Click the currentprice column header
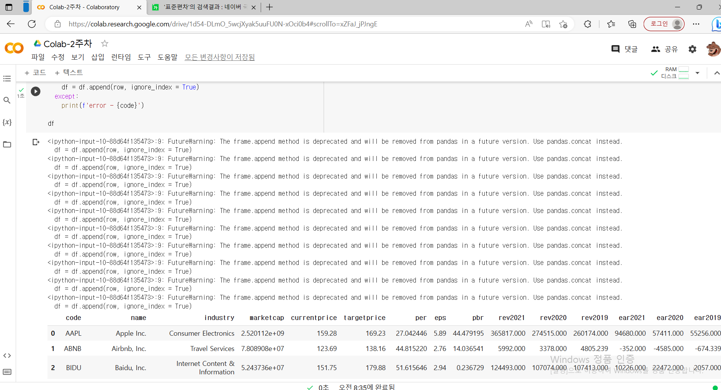This screenshot has width=721, height=390. [x=314, y=318]
